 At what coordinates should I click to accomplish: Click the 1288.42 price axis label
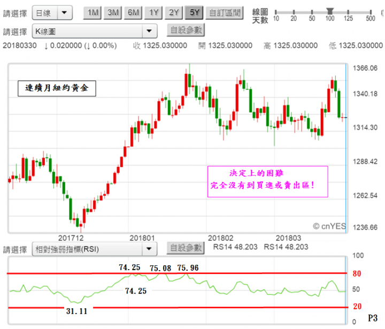pyautogui.click(x=365, y=162)
